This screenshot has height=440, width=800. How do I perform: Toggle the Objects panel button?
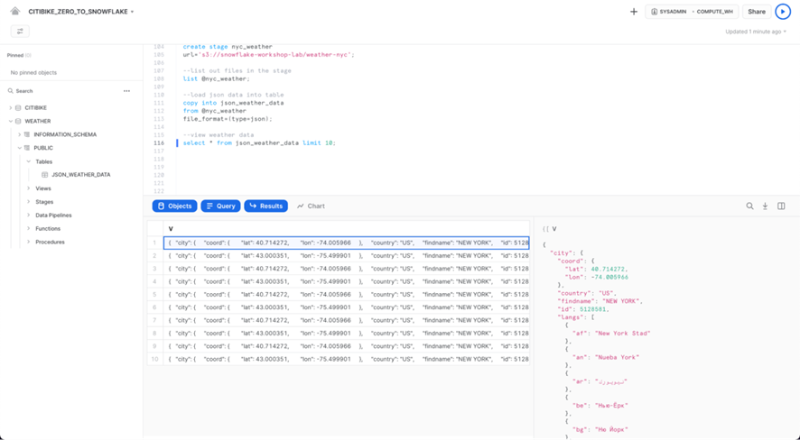pyautogui.click(x=174, y=206)
